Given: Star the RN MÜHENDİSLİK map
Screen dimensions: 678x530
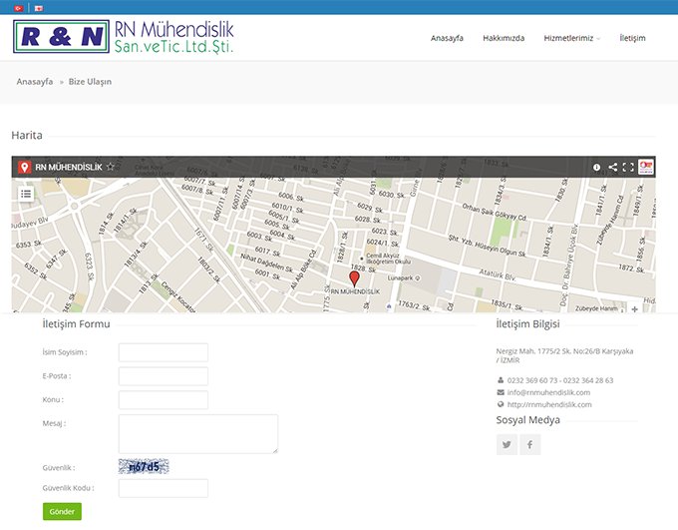Looking at the screenshot, I should (x=111, y=167).
